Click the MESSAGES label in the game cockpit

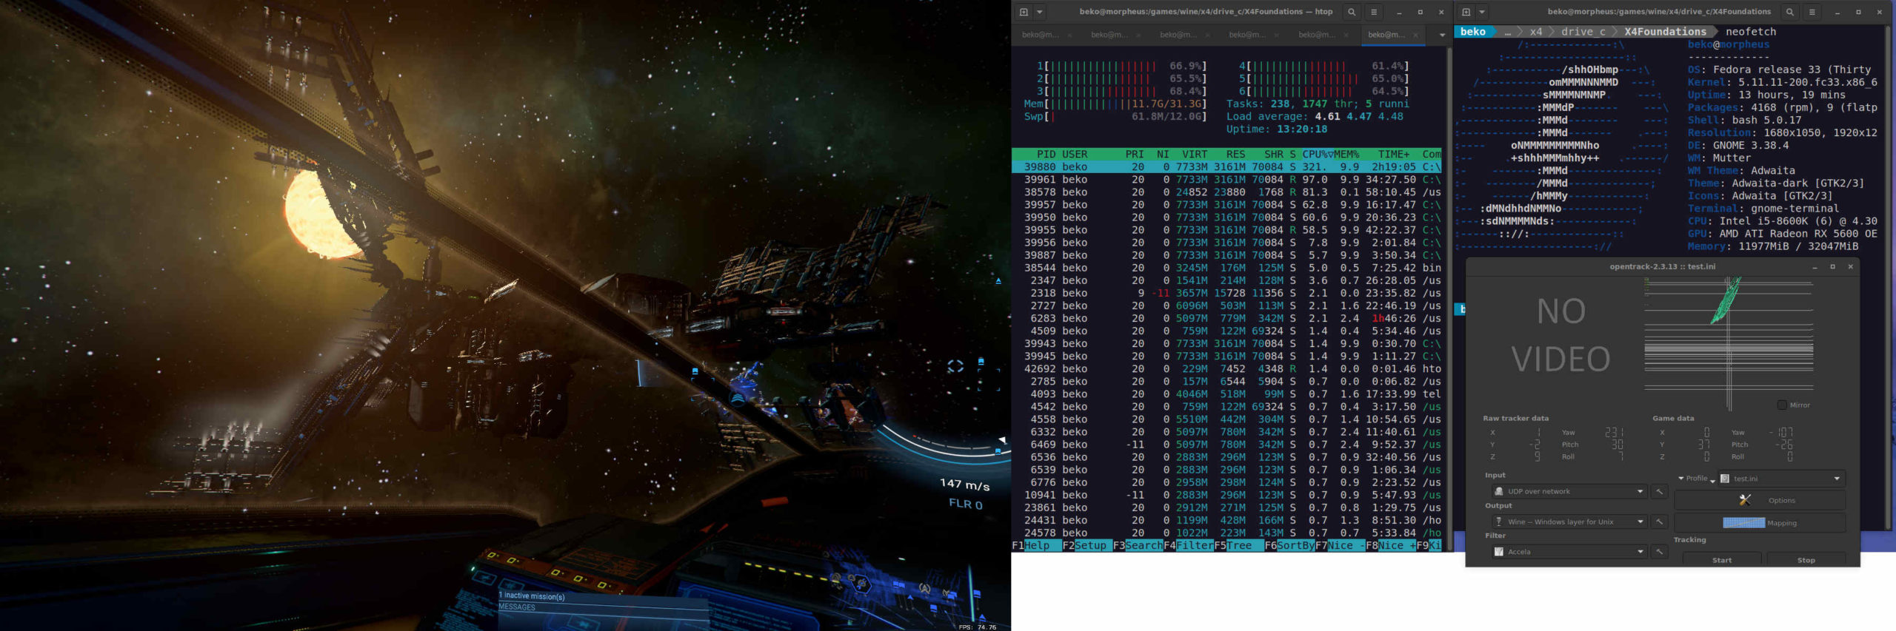(517, 607)
